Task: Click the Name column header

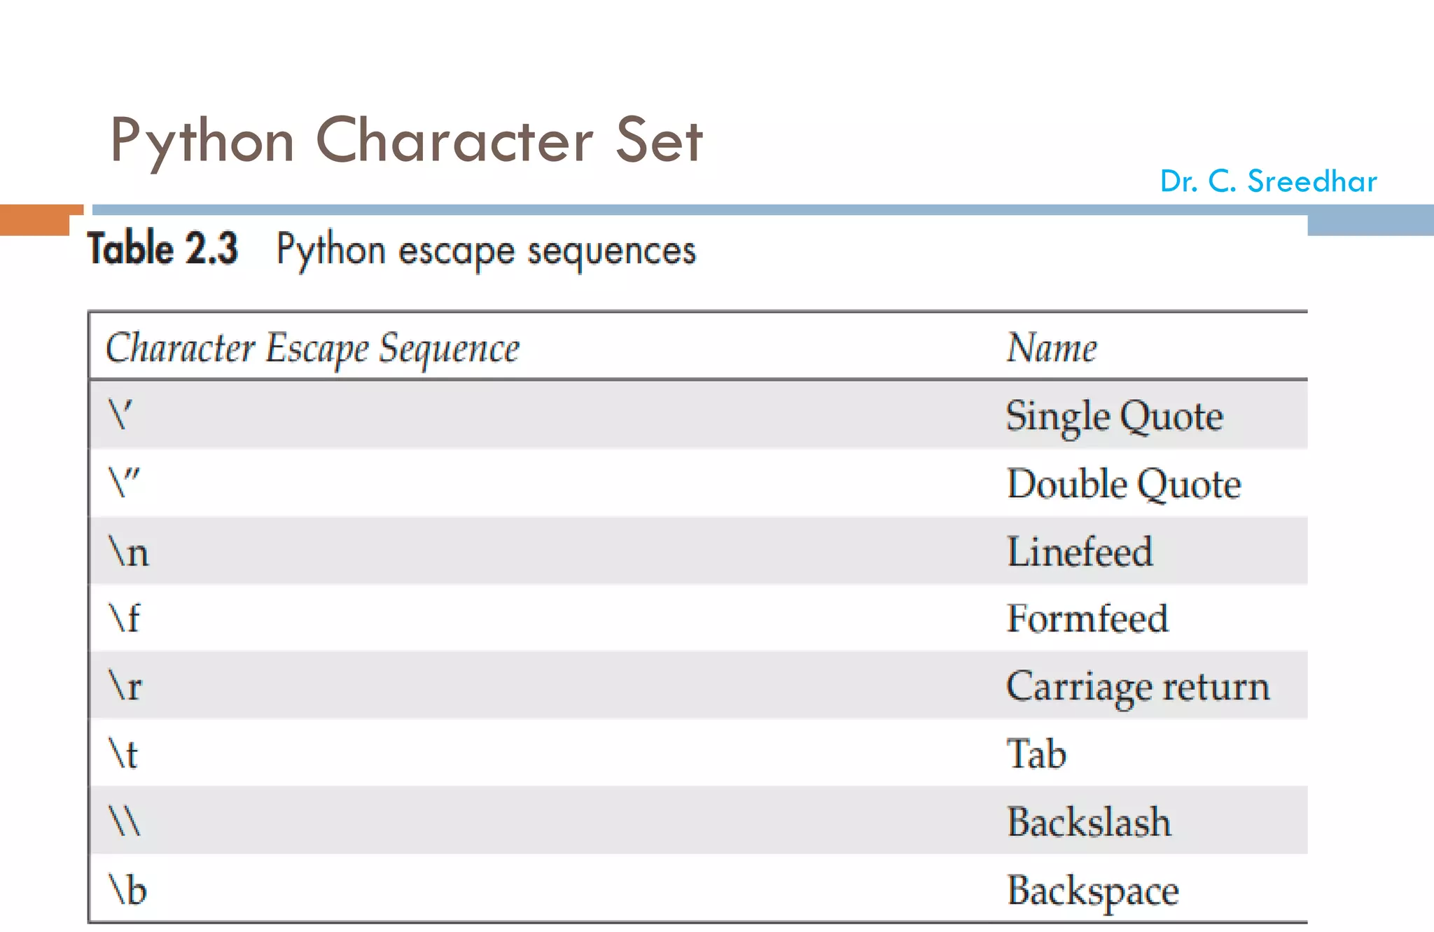Action: (1052, 348)
